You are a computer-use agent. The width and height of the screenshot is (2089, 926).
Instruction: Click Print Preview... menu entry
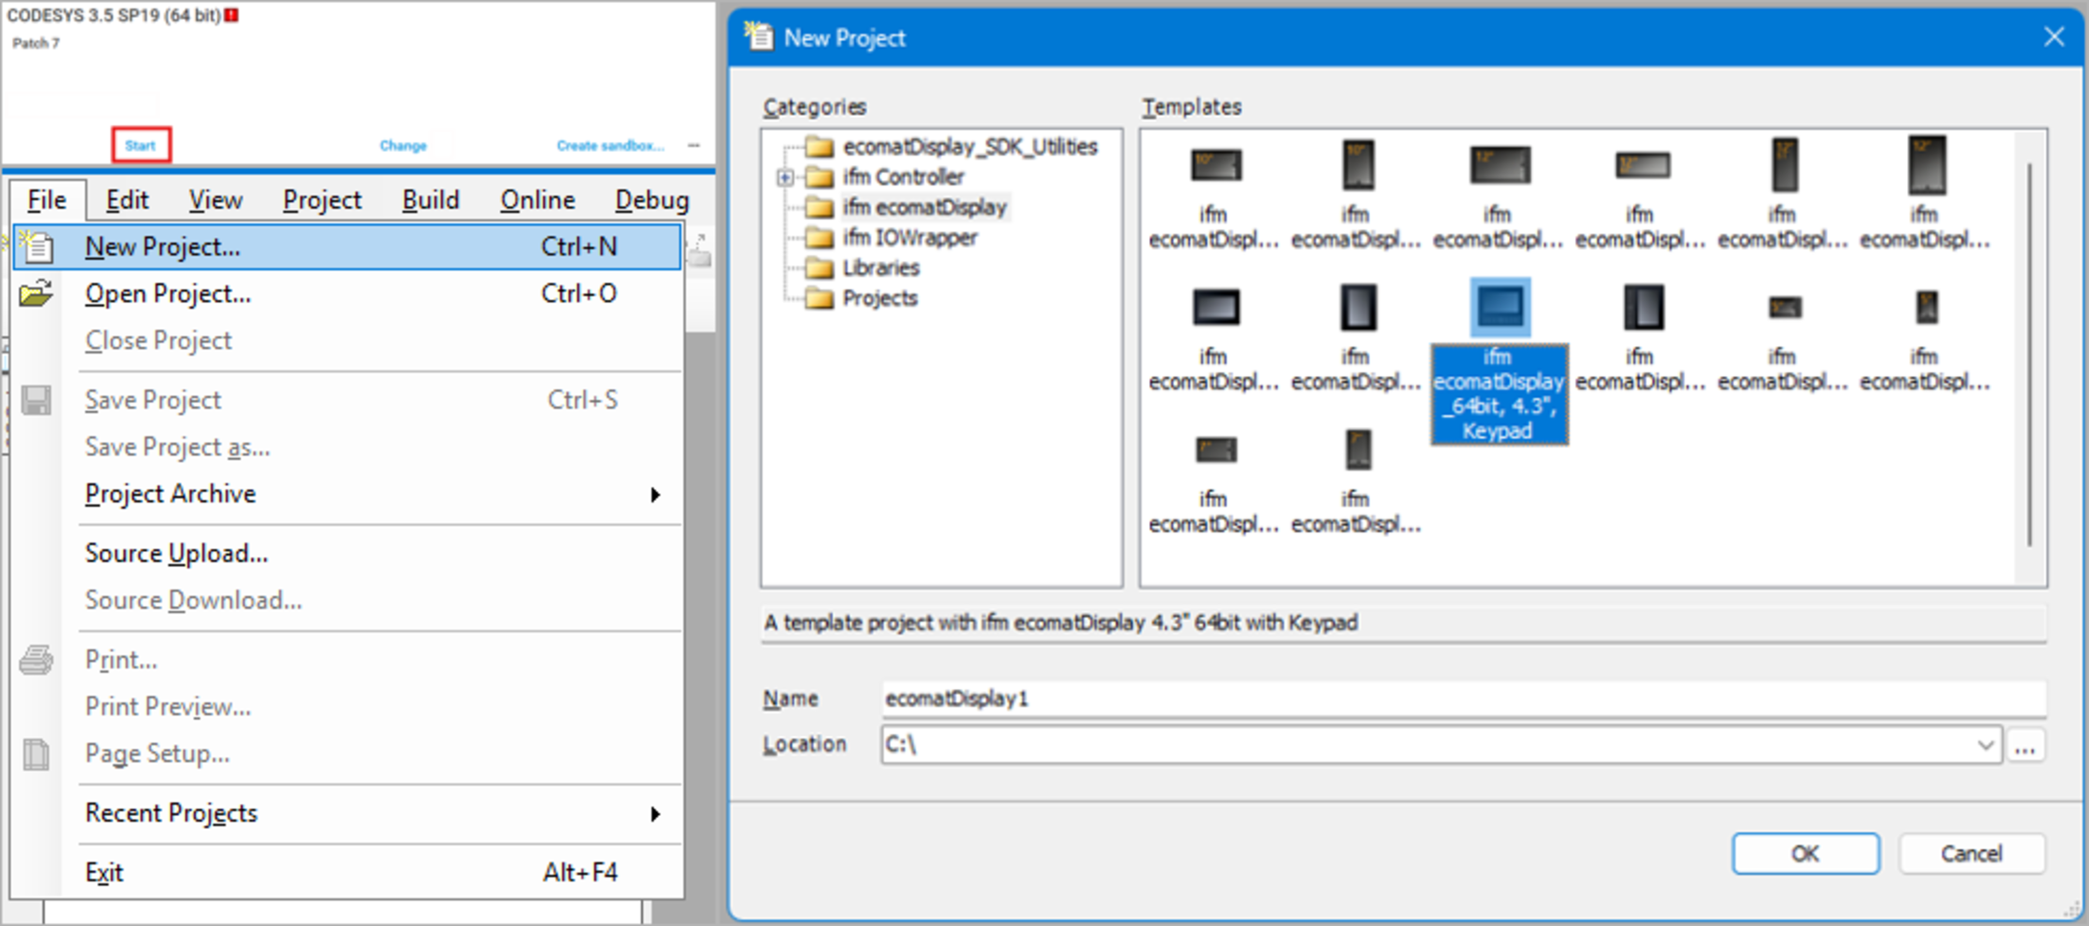click(x=348, y=707)
